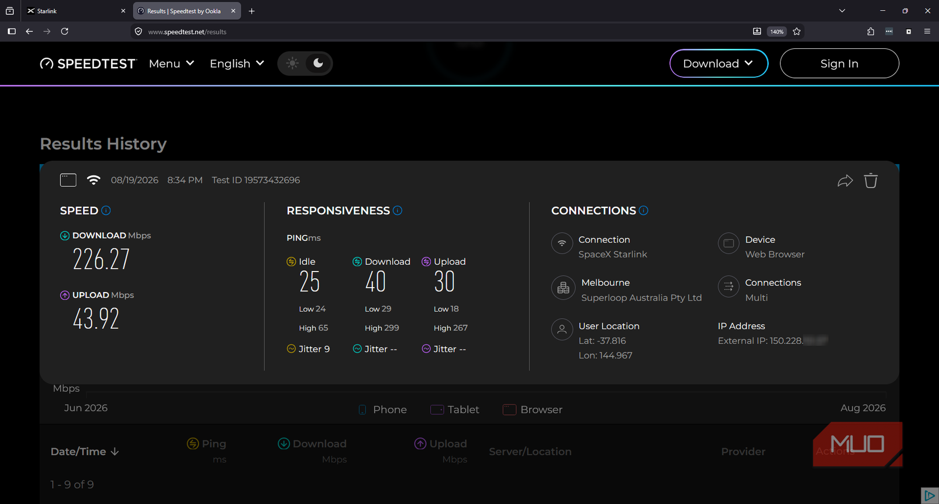Click the User Location person icon
Viewport: 939px width, 504px height.
click(562, 330)
